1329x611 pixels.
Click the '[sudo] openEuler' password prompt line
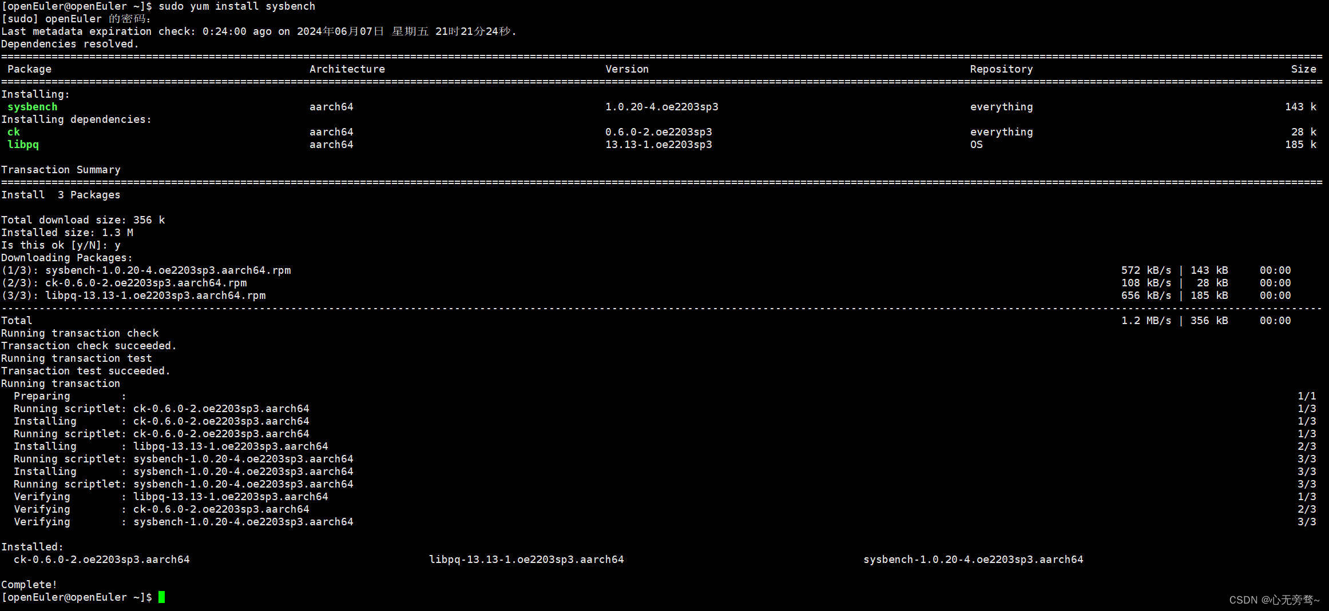pos(76,19)
